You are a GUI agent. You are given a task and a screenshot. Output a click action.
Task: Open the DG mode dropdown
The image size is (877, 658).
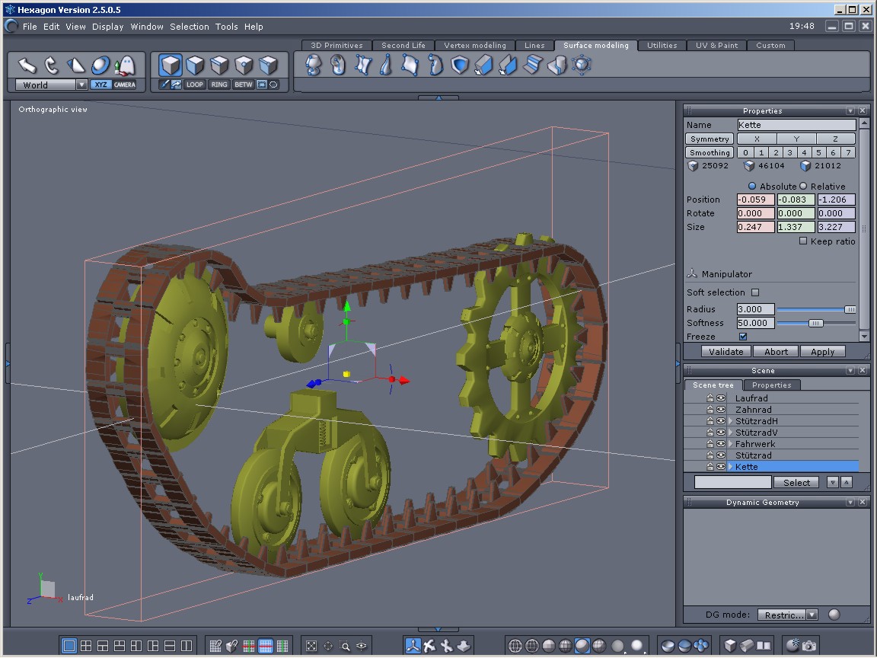(812, 615)
